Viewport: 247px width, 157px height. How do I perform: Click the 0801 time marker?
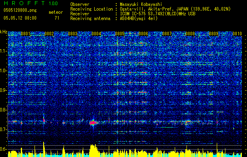(26, 34)
